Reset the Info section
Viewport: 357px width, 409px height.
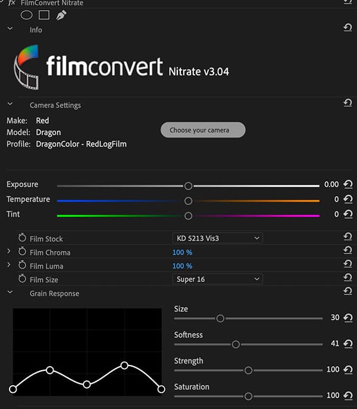pyautogui.click(x=347, y=27)
